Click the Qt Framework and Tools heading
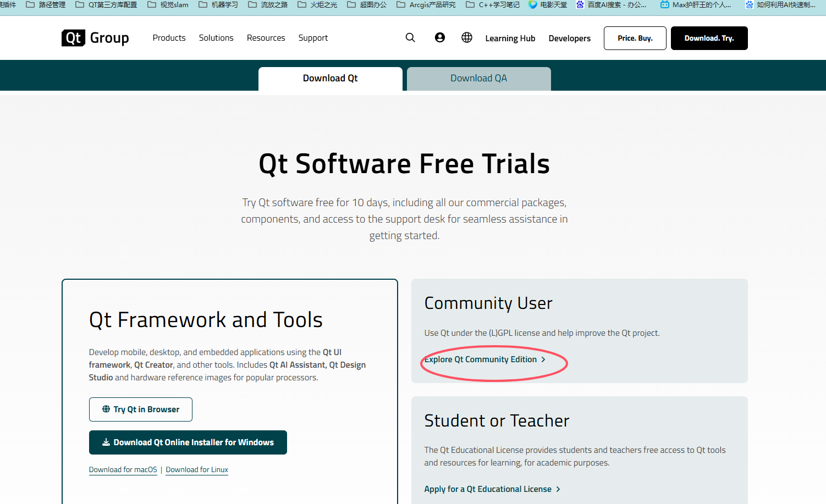826x504 pixels. coord(206,320)
